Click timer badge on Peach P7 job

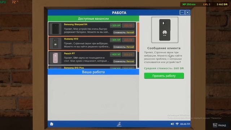tap(128, 55)
